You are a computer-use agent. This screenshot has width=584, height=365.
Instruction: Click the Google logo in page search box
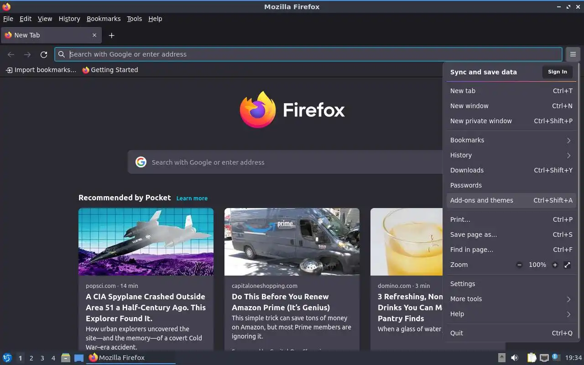141,162
